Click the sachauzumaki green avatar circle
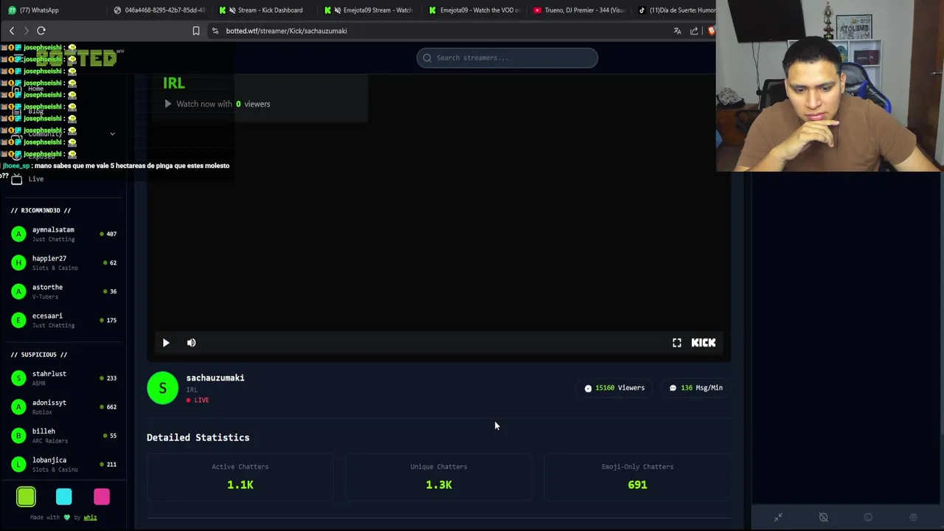Screen dimensions: 944x531 [x=163, y=388]
